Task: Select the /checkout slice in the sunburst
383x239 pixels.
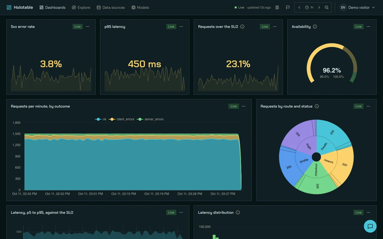Action: point(316,170)
